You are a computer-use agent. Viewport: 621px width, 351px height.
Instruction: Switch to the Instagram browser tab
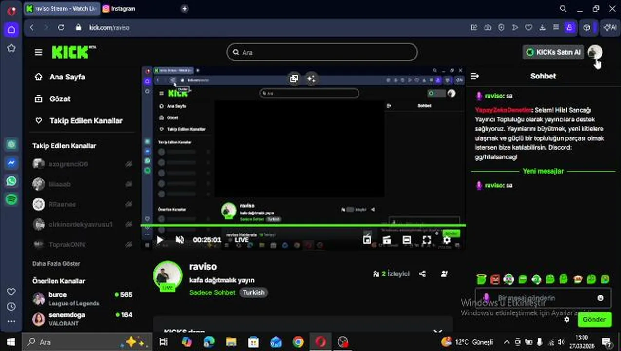(119, 9)
